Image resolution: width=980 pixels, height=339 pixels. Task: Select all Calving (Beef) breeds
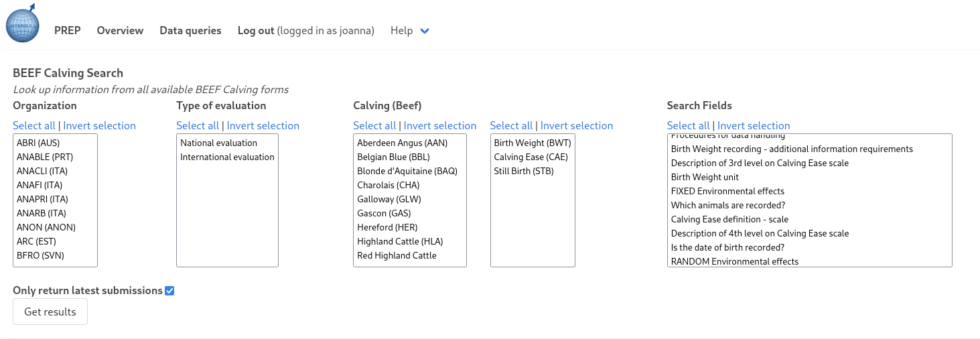point(374,125)
